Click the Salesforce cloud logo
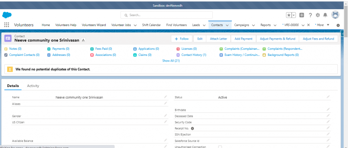 [x=7, y=15]
